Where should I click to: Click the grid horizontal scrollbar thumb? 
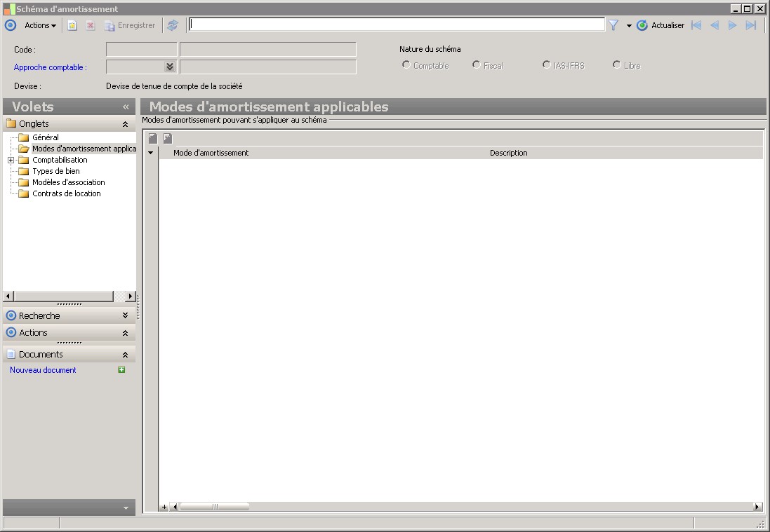coord(215,507)
